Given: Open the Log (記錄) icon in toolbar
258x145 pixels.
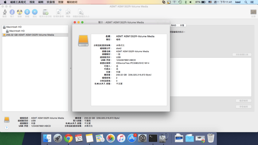Looking at the screenshot, I should point(253,12).
